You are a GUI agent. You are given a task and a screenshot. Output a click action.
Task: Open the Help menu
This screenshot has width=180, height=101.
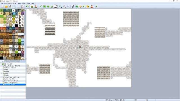point(33,3)
